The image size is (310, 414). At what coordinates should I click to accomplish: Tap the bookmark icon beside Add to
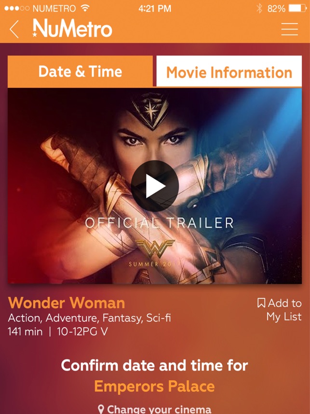(x=261, y=303)
